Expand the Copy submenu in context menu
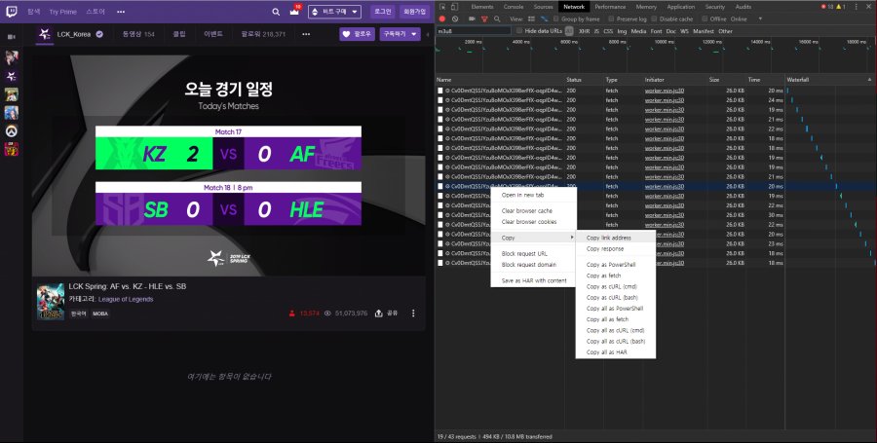Viewport: 877px width, 443px height. pyautogui.click(x=534, y=238)
